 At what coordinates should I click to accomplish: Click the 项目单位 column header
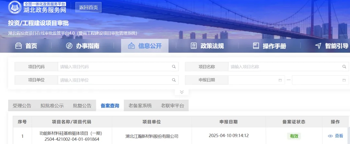coord(152,122)
